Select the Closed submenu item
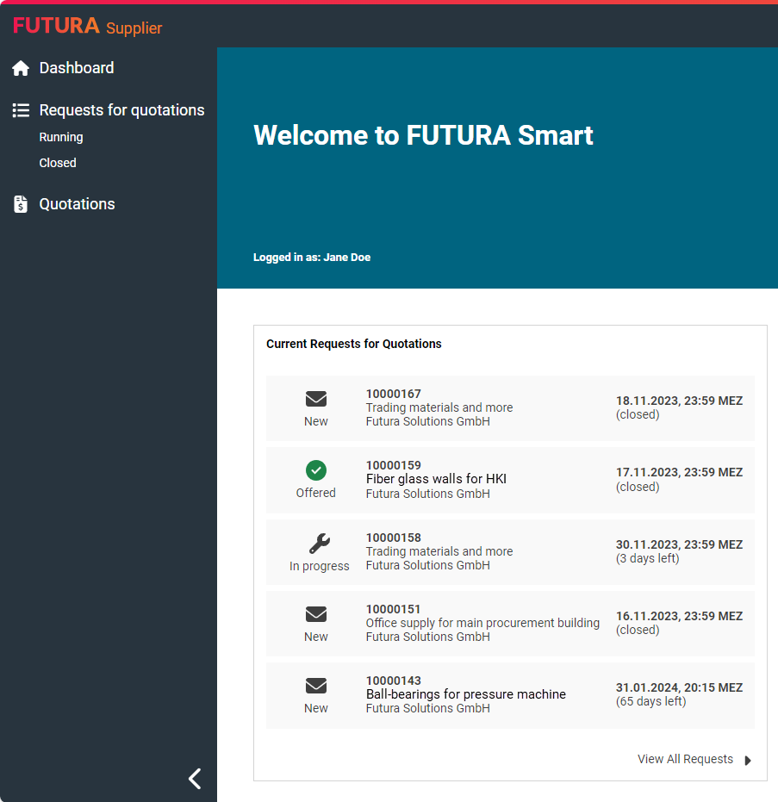This screenshot has height=802, width=778. coord(58,163)
